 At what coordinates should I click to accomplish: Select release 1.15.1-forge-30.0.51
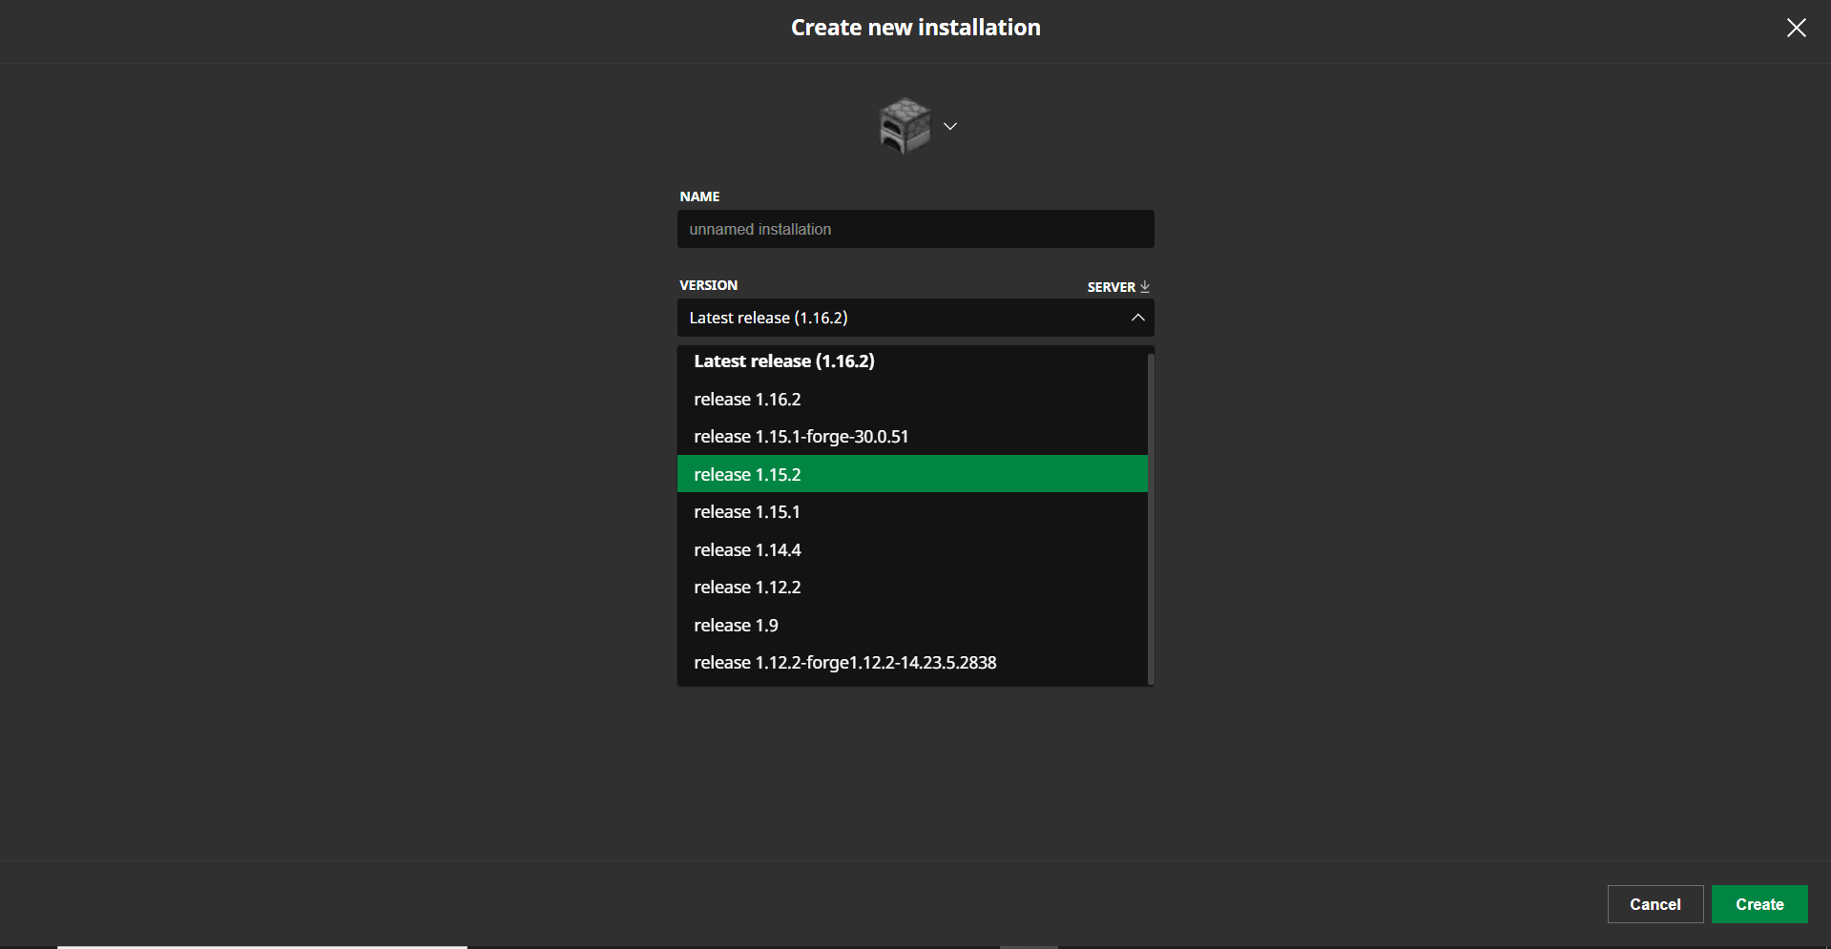coord(801,437)
